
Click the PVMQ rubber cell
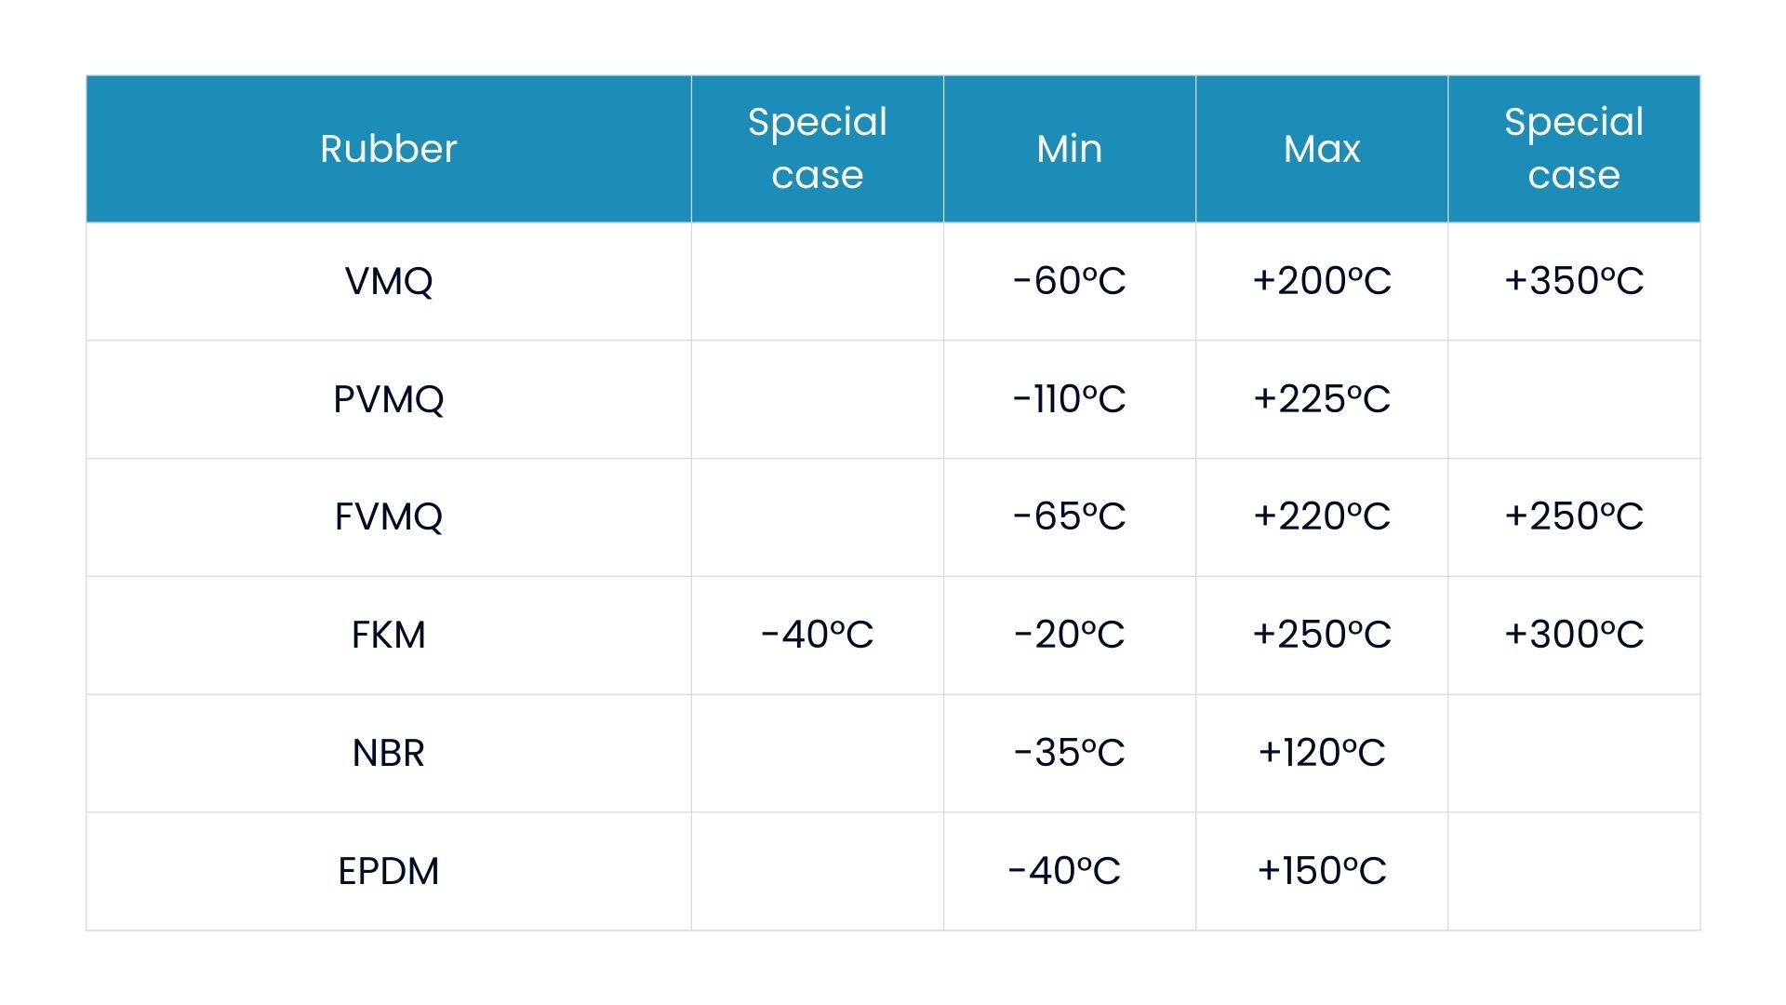coord(388,399)
